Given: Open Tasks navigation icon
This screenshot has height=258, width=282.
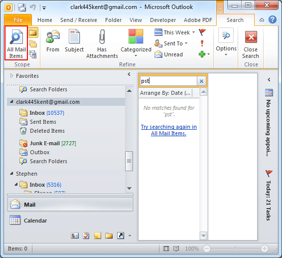Looking at the screenshot, I should pyautogui.click(x=86, y=236).
